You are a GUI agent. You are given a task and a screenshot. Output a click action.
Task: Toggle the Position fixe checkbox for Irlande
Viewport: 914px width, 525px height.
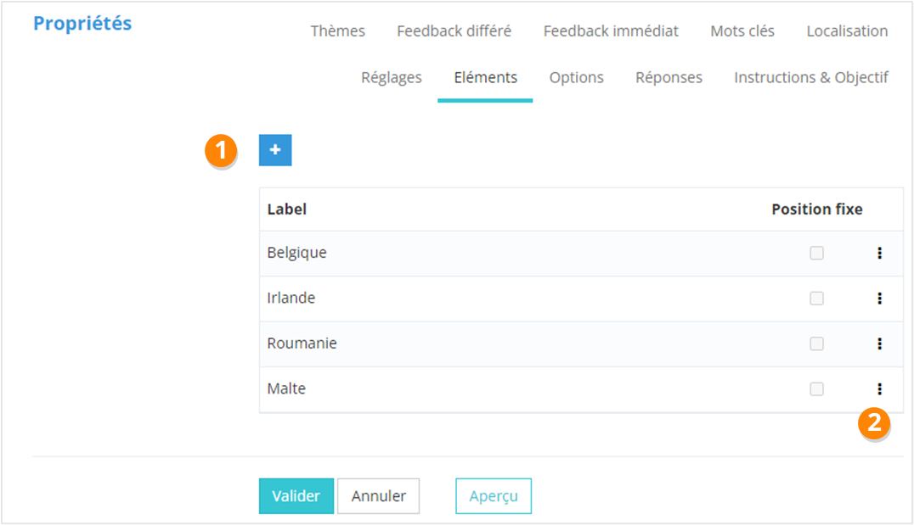point(816,299)
